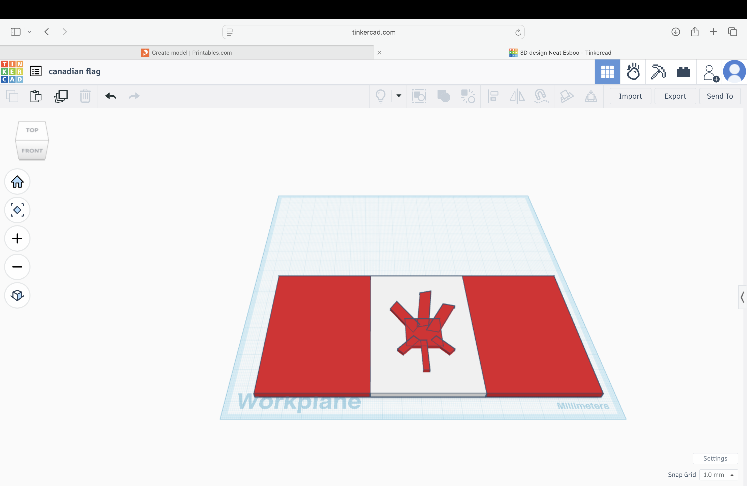Click the Cruise magnet icon
This screenshot has height=486, width=747.
tap(541, 96)
